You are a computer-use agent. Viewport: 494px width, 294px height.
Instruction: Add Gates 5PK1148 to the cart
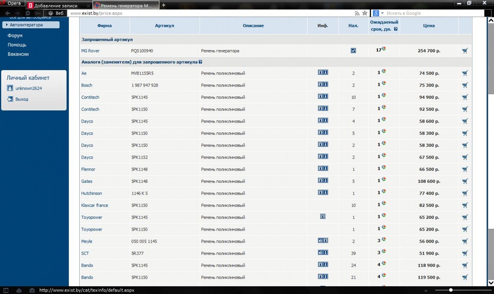pyautogui.click(x=465, y=181)
